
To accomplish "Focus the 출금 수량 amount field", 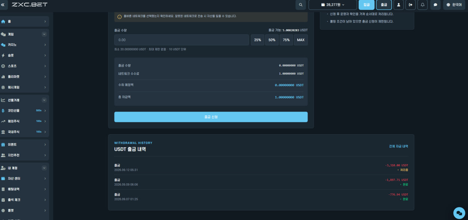I will [x=182, y=40].
